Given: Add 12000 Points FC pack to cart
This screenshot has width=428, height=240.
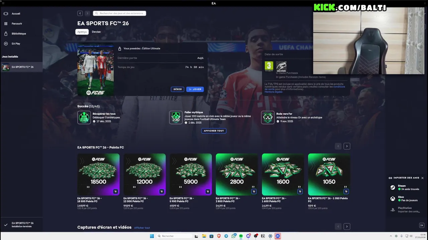Looking at the screenshot, I should coord(162,191).
